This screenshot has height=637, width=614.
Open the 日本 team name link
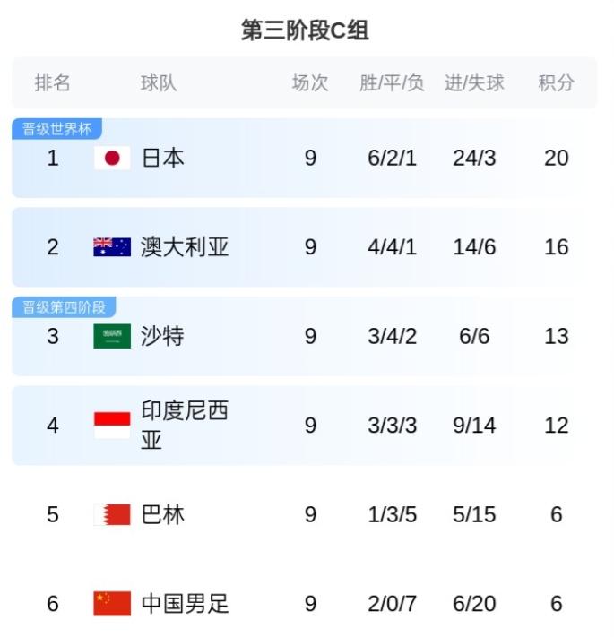[163, 159]
